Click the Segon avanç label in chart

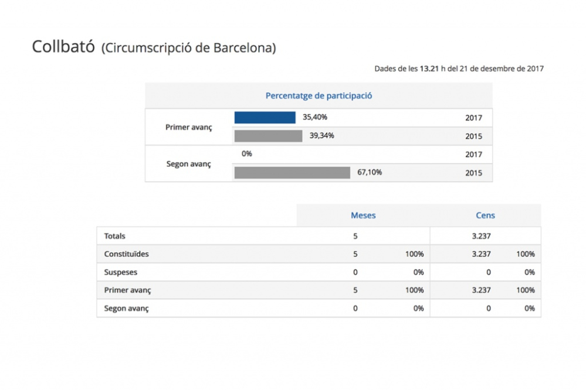coord(189,164)
